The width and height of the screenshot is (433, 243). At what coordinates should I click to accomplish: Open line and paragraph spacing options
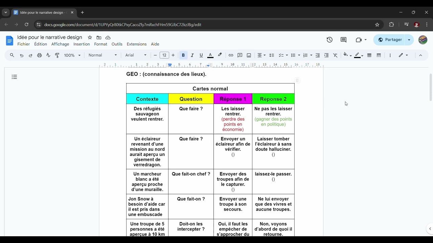tap(271, 55)
